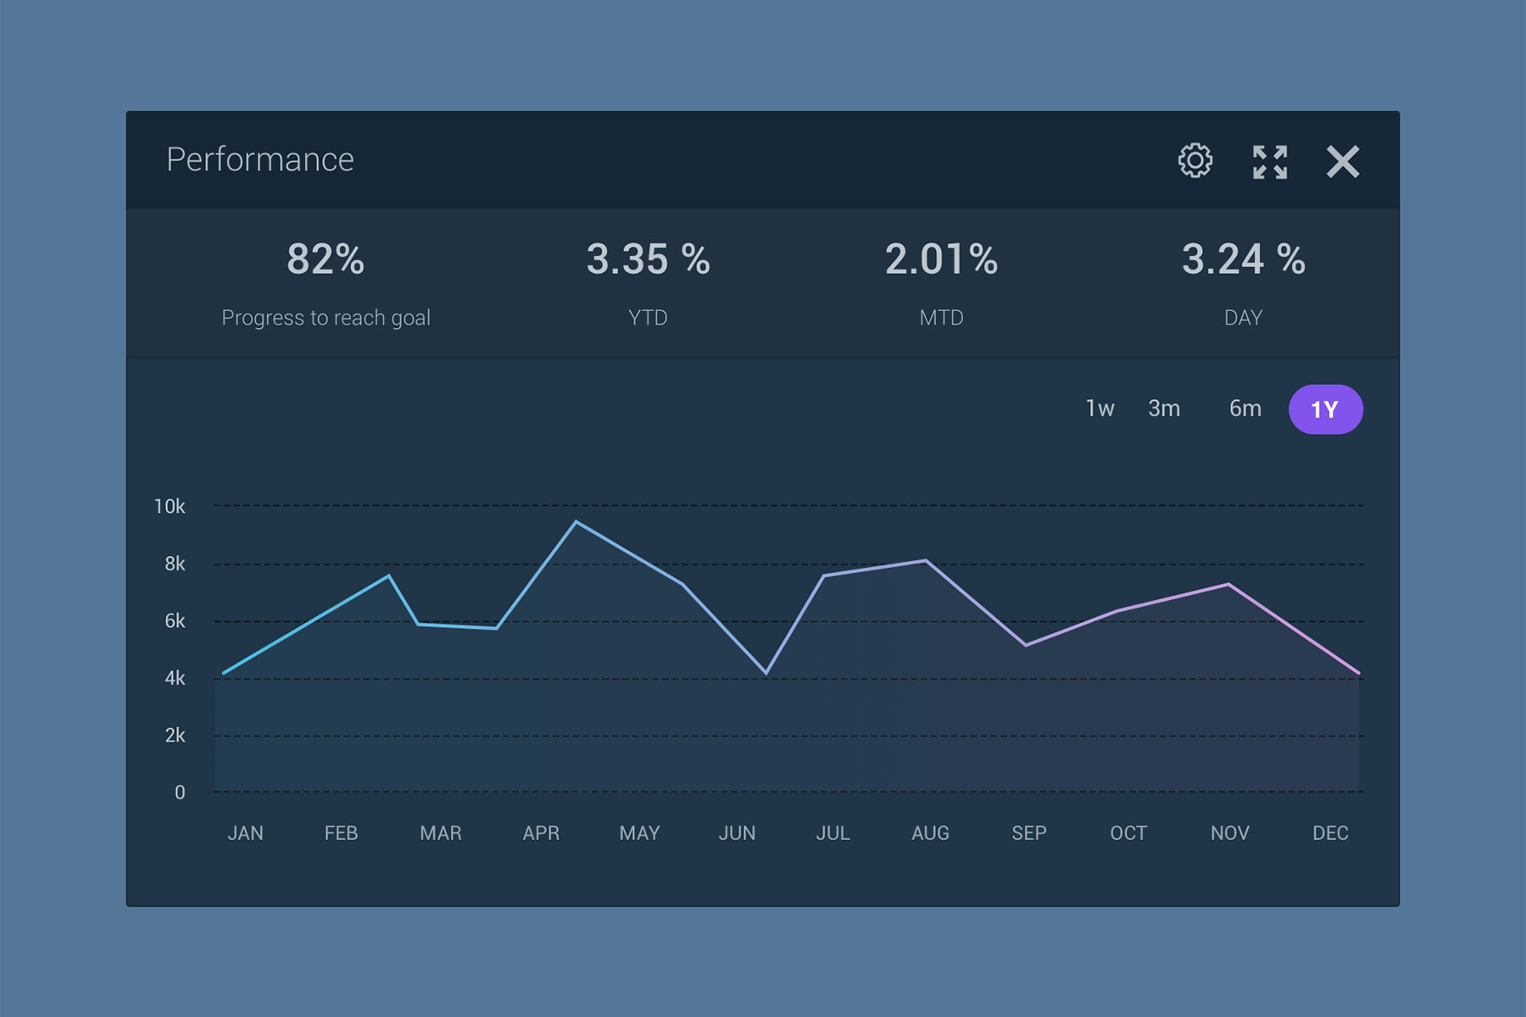Expand the widget to fullscreen

(1269, 161)
